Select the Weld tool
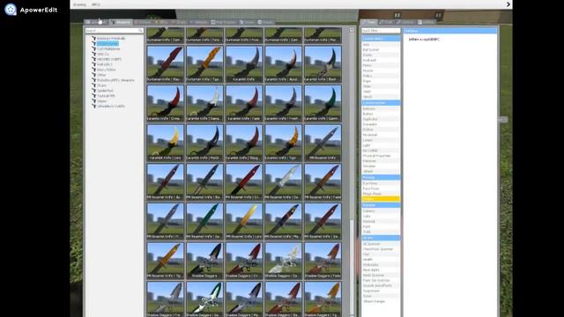This screenshot has width=564, height=317. tap(381, 92)
